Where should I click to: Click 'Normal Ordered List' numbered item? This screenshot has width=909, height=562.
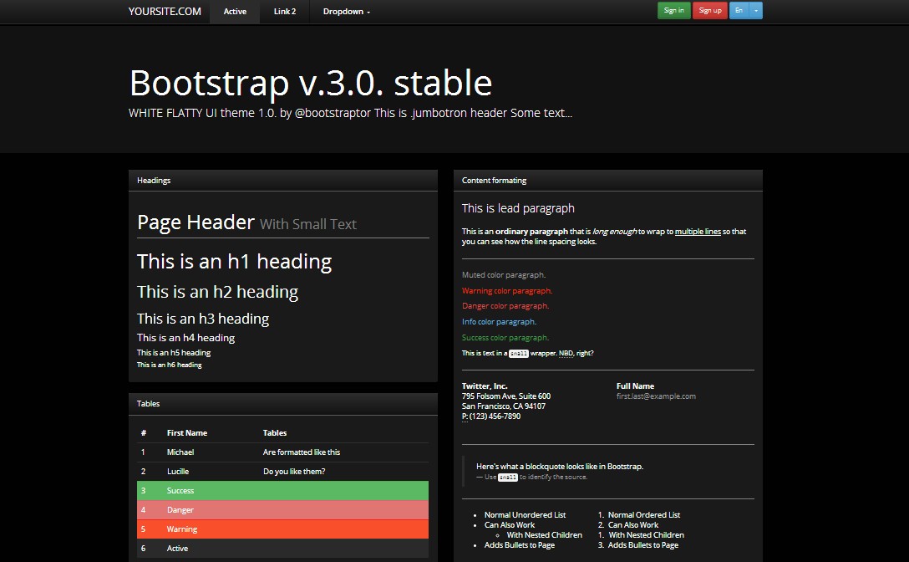(644, 515)
